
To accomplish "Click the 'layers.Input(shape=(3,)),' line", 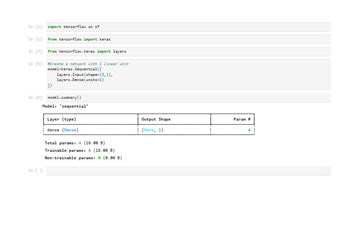I will (x=85, y=75).
